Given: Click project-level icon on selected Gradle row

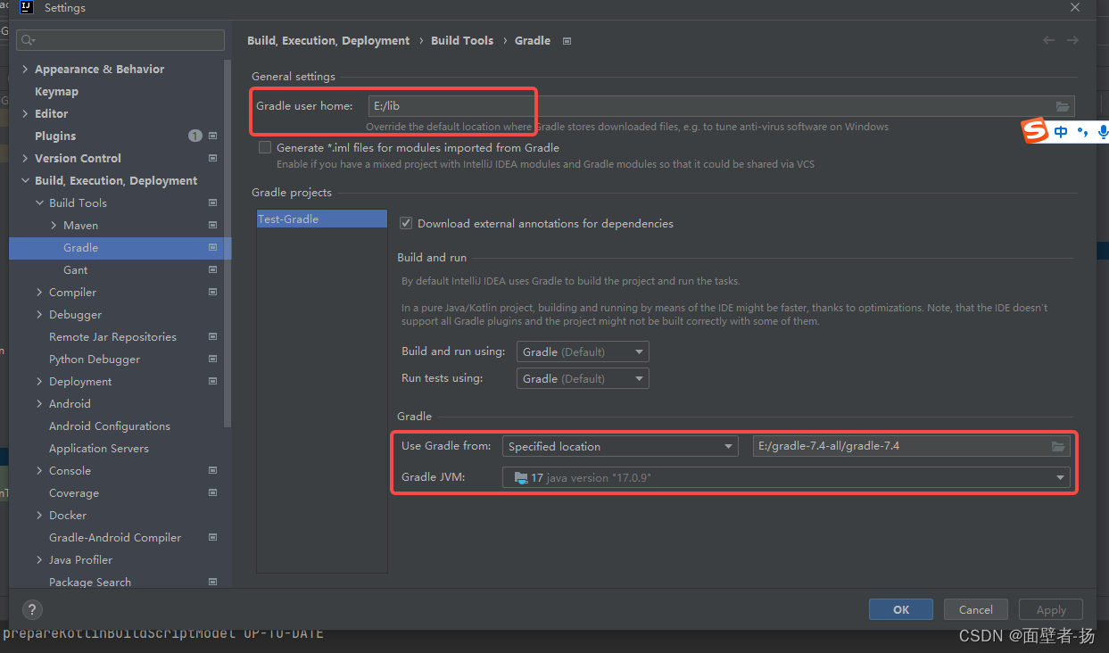Looking at the screenshot, I should click(212, 247).
